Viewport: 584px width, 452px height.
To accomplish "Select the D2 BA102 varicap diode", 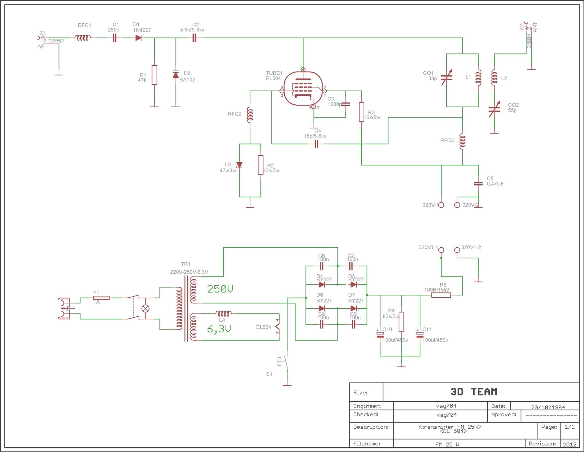I will [176, 75].
